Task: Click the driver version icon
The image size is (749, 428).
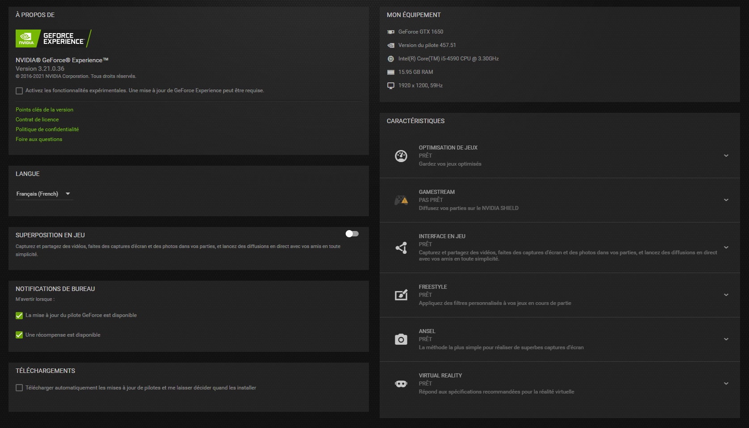Action: pyautogui.click(x=391, y=45)
